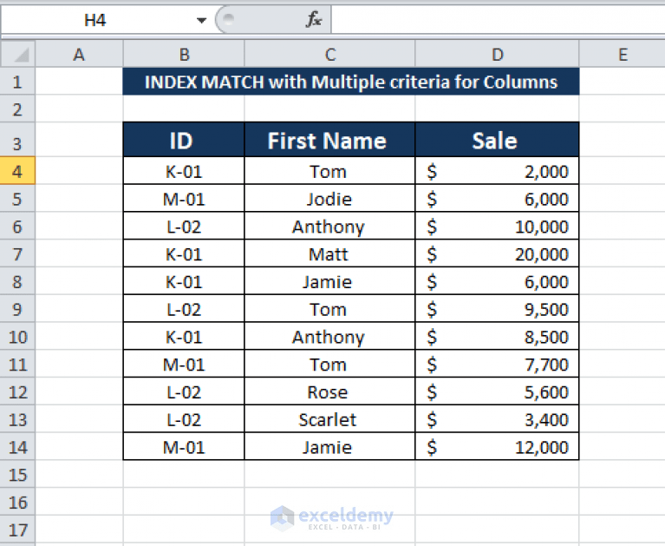Select row 4 header
The width and height of the screenshot is (665, 546).
tap(17, 171)
